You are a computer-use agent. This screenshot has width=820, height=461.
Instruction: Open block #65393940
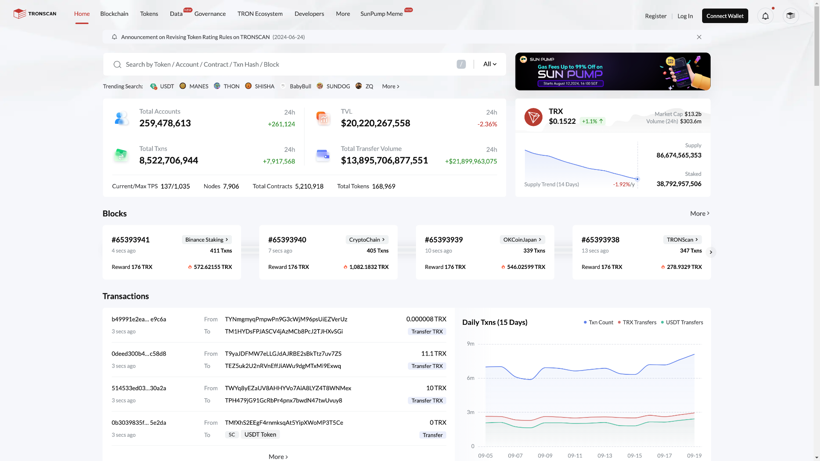tap(287, 240)
